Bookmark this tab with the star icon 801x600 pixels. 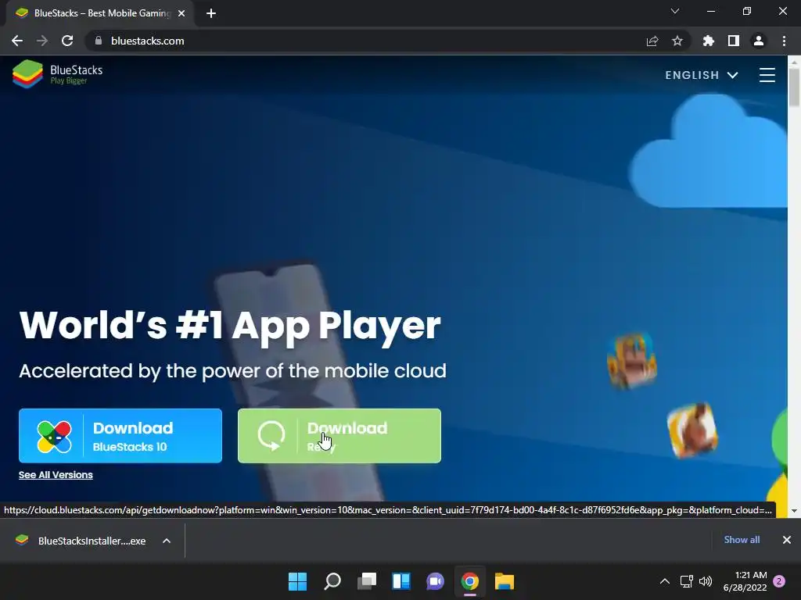click(677, 41)
